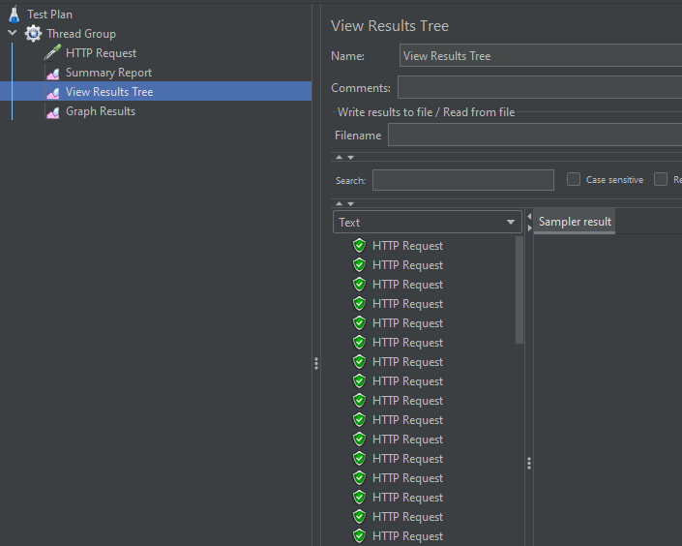Click left collapse arrow beside Sampler result tab

click(x=529, y=217)
